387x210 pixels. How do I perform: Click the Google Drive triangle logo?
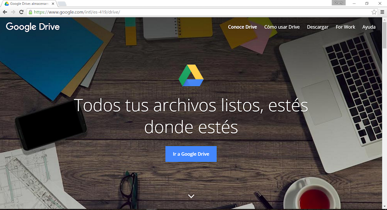coord(191,76)
